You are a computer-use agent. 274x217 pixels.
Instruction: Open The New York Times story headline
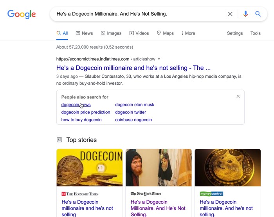pyautogui.click(x=158, y=208)
